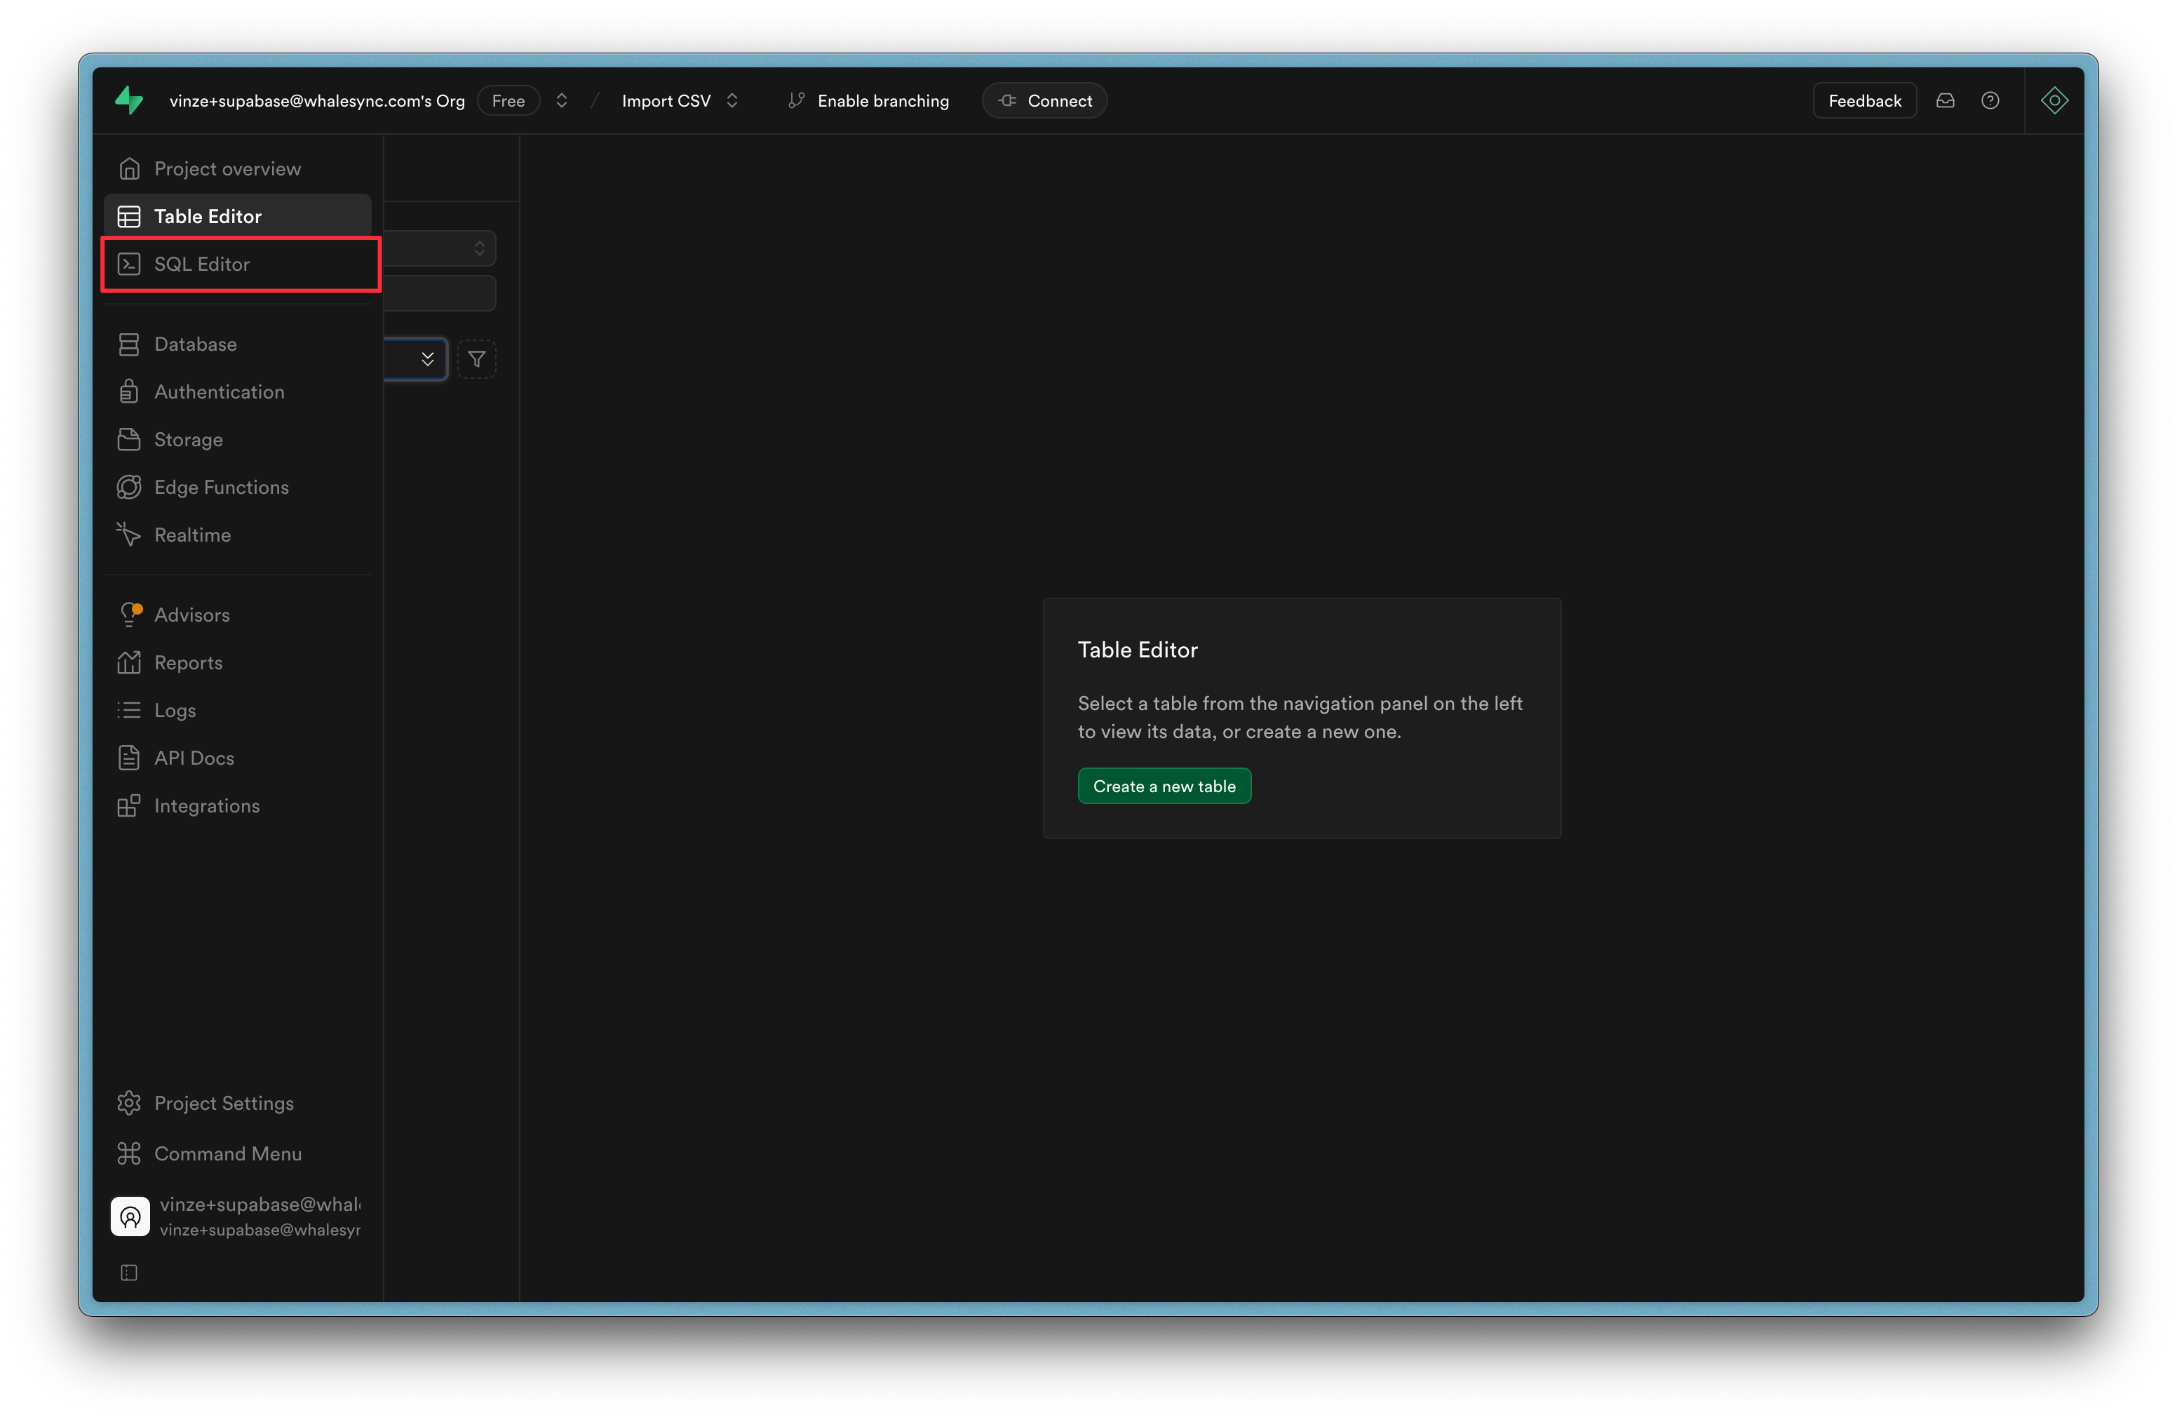This screenshot has width=2177, height=1420.
Task: Click the organization name link
Action: 316,100
